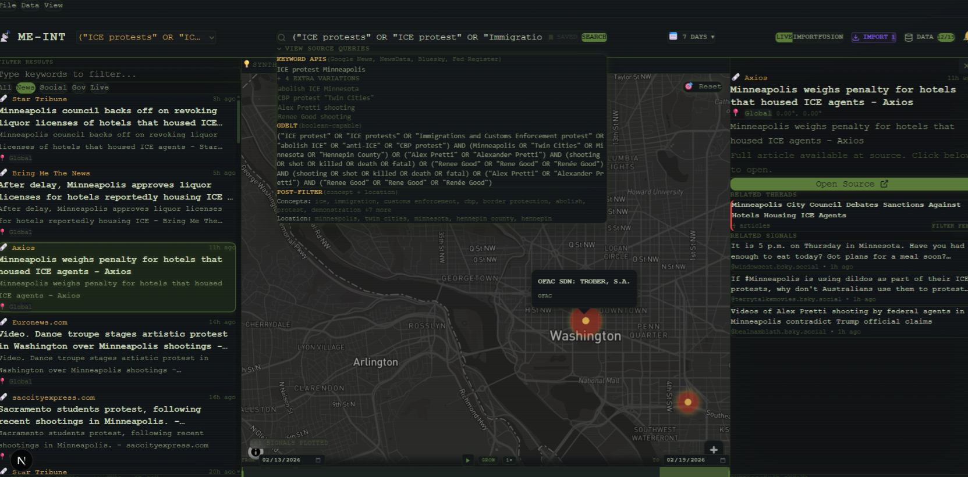Toggle the LIVE mode button
Screen dimensions: 968x477
[783, 37]
